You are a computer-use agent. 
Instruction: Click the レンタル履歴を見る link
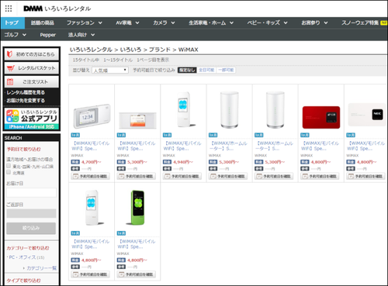point(26,92)
